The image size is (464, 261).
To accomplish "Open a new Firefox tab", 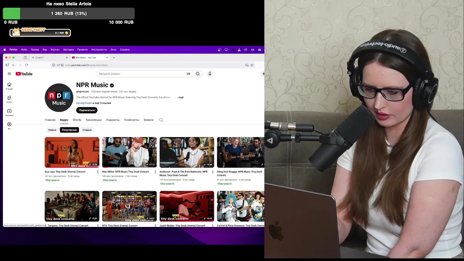I will (x=114, y=58).
